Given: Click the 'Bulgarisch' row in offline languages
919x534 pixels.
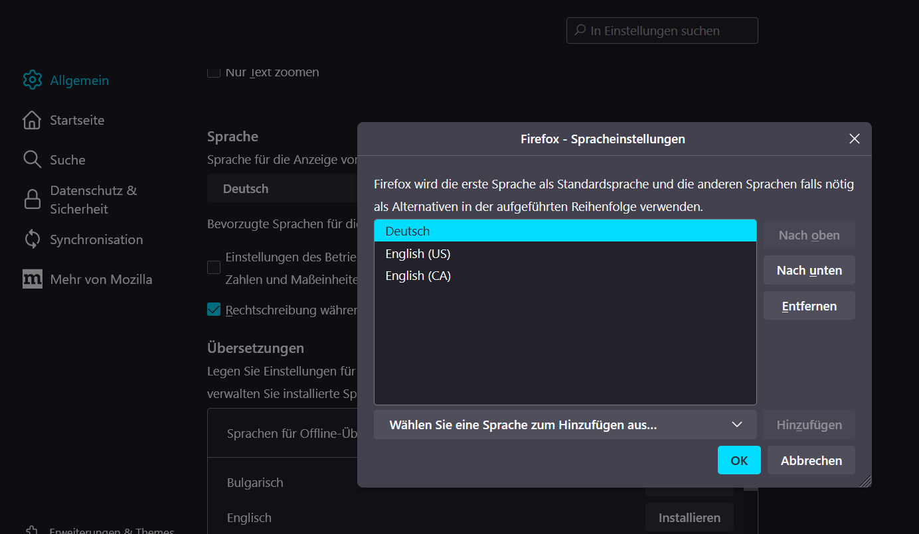Looking at the screenshot, I should [x=255, y=482].
